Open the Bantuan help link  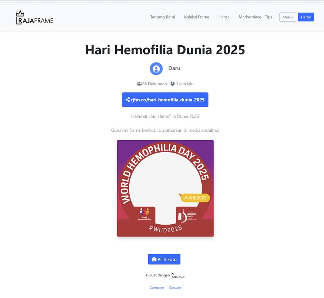(175, 288)
